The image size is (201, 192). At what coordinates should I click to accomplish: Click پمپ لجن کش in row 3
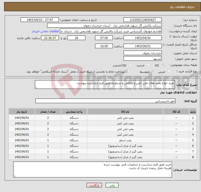[x=125, y=129]
